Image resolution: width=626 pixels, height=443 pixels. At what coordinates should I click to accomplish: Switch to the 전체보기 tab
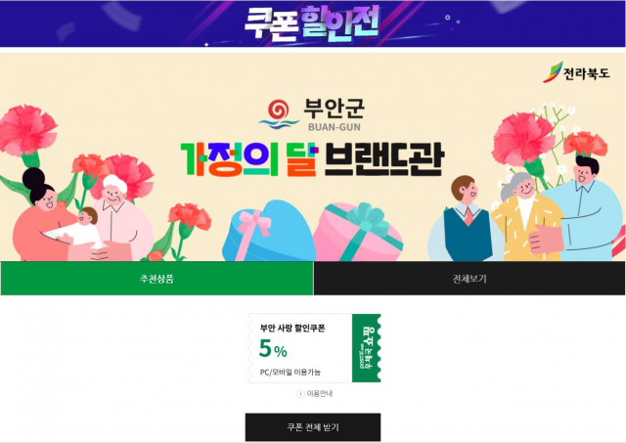469,279
